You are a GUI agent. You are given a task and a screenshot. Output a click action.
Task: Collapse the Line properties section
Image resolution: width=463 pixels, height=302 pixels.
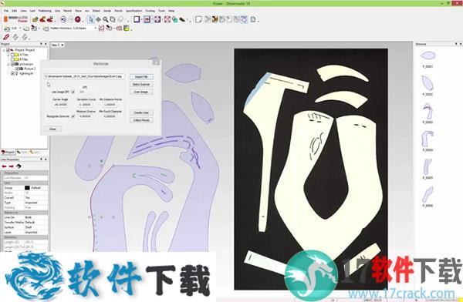tap(25, 183)
